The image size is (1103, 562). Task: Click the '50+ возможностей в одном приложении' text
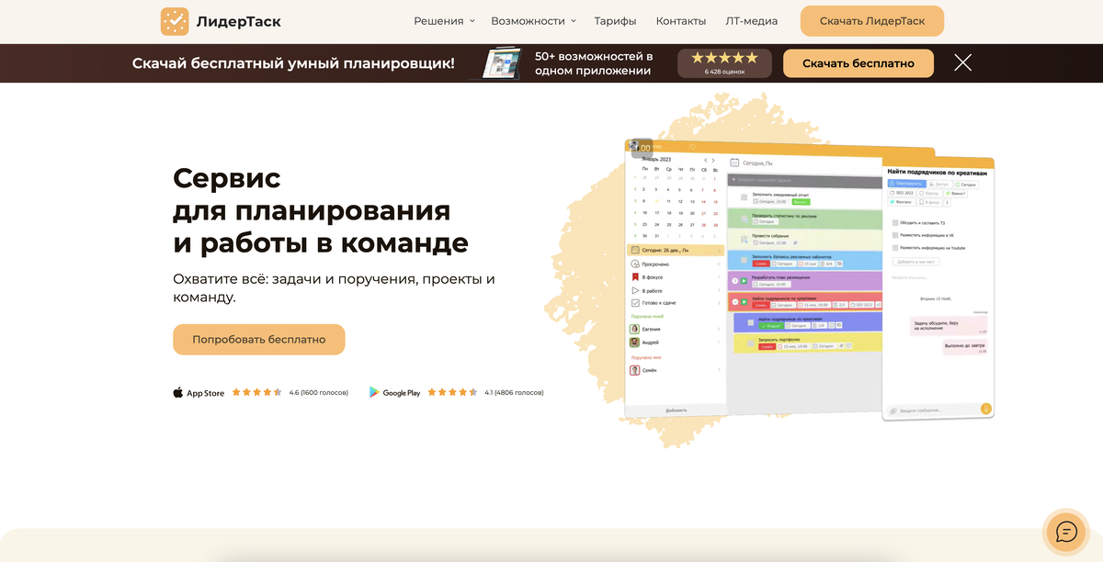click(x=594, y=63)
